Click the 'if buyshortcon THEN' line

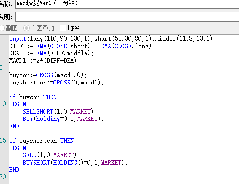pos(41,141)
